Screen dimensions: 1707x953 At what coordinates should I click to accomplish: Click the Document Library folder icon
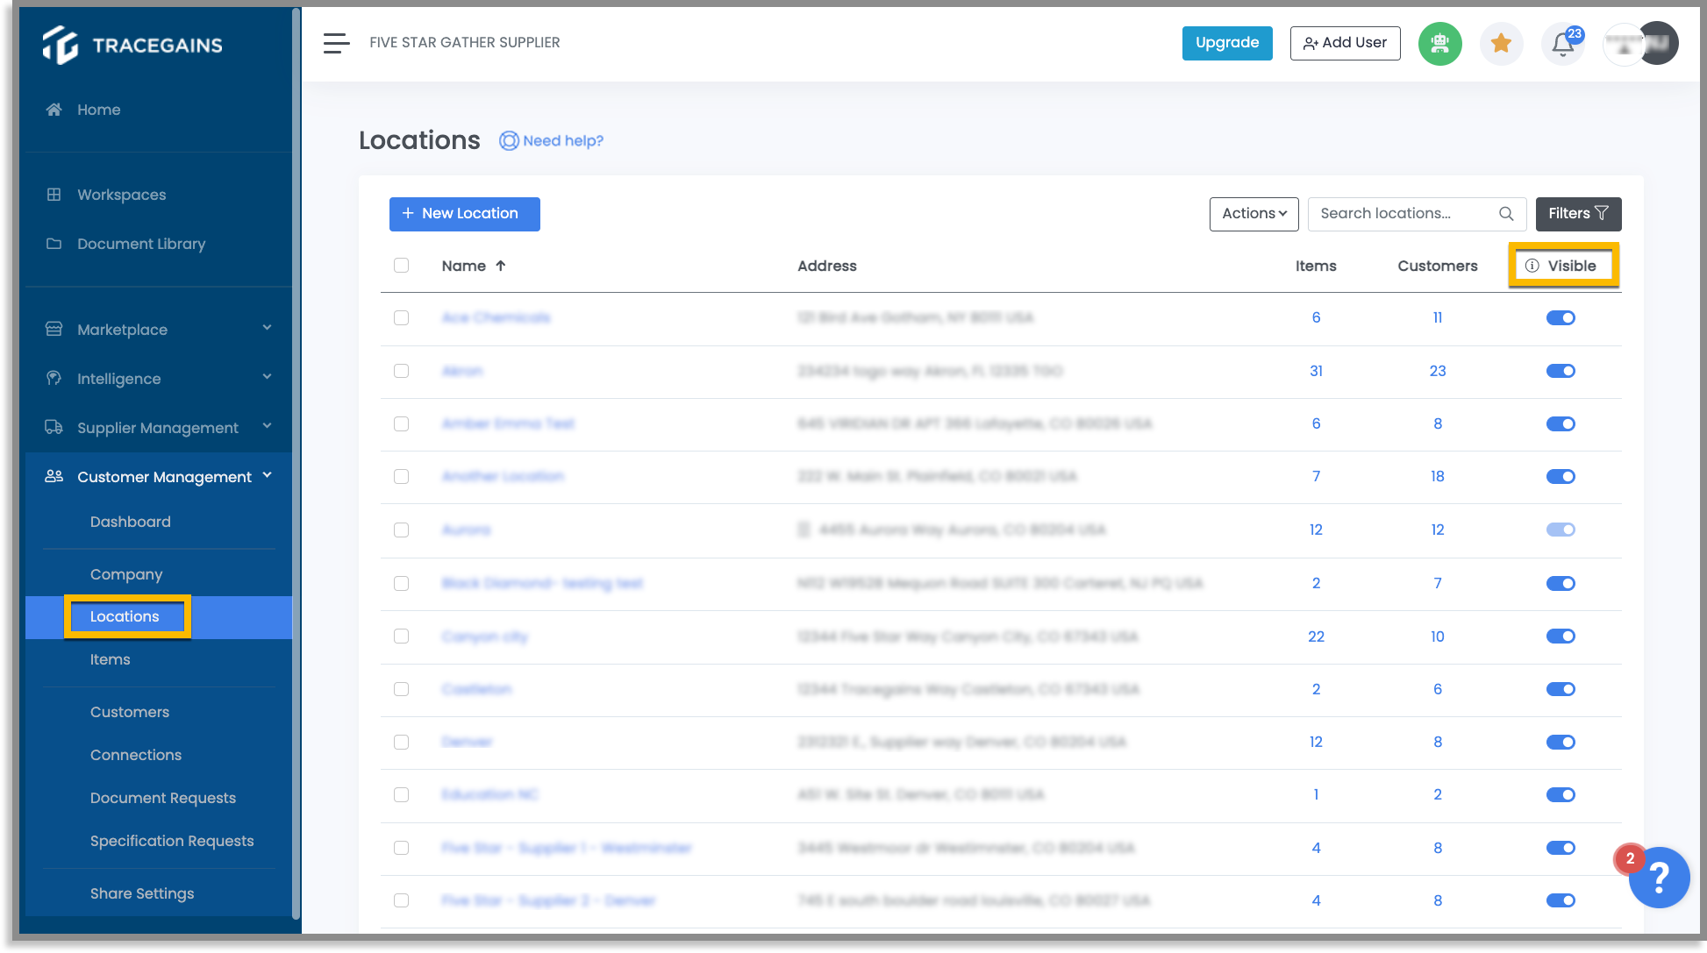coord(54,244)
